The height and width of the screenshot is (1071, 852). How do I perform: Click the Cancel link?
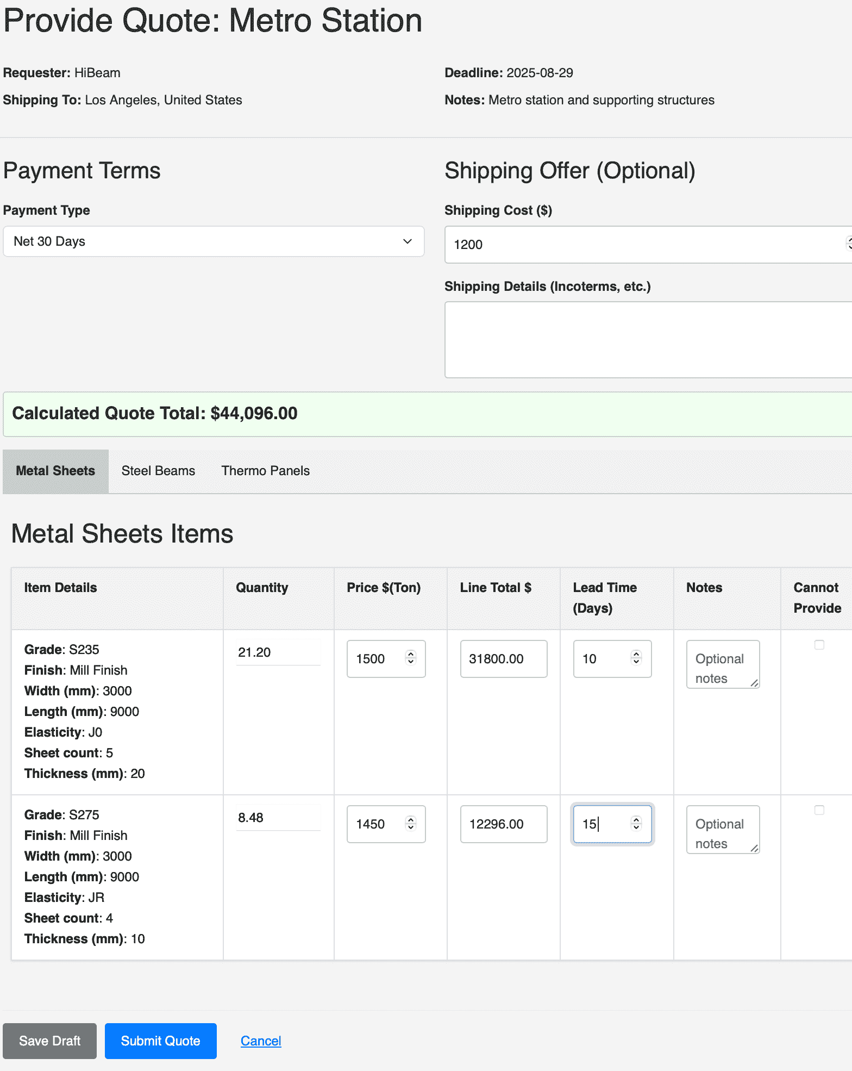click(261, 1041)
